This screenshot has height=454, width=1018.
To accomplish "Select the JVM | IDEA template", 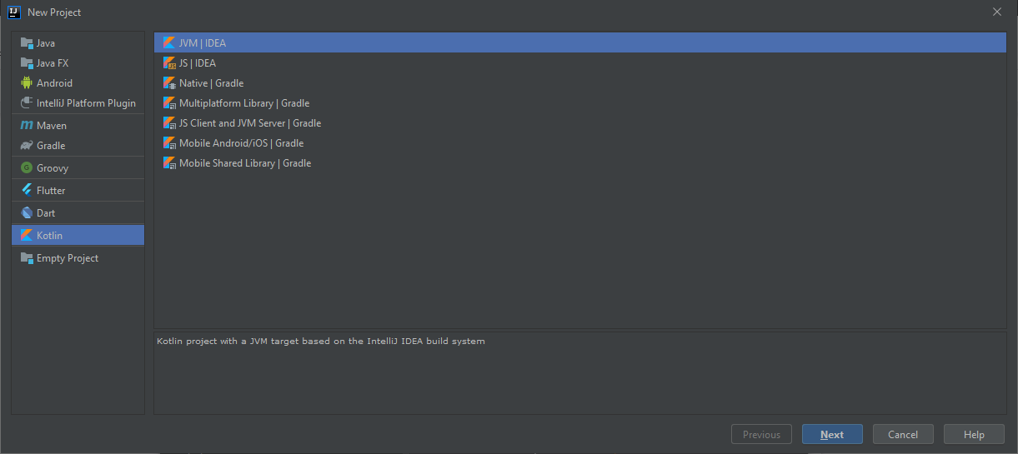I will 203,43.
